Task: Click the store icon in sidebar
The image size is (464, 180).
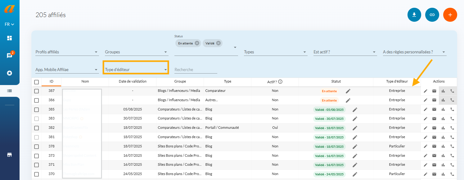Action: (x=10, y=155)
